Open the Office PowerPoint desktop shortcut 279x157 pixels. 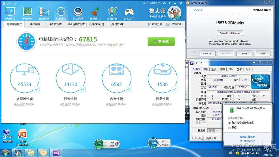[x=23, y=137]
